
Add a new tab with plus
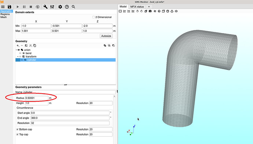(149, 7)
